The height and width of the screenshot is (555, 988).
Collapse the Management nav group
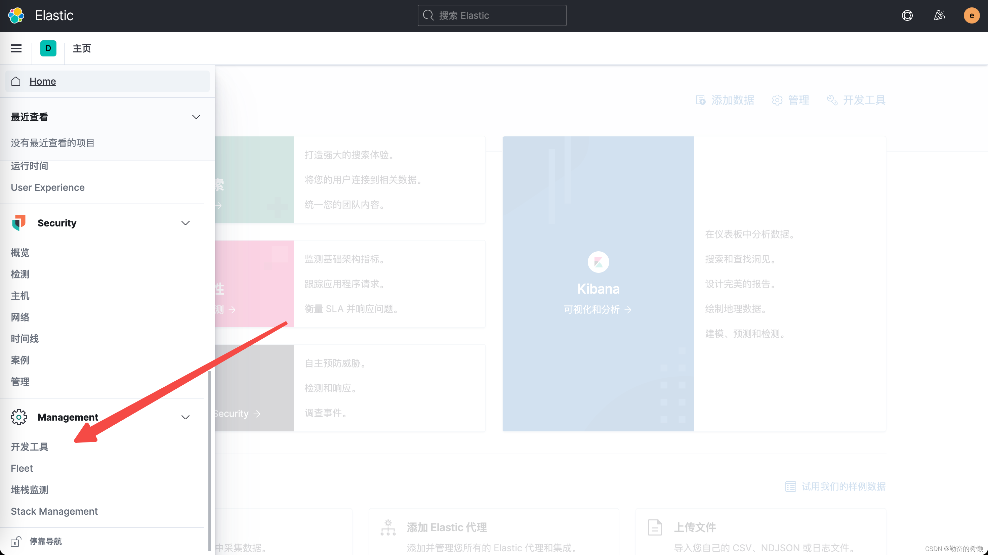pyautogui.click(x=185, y=417)
